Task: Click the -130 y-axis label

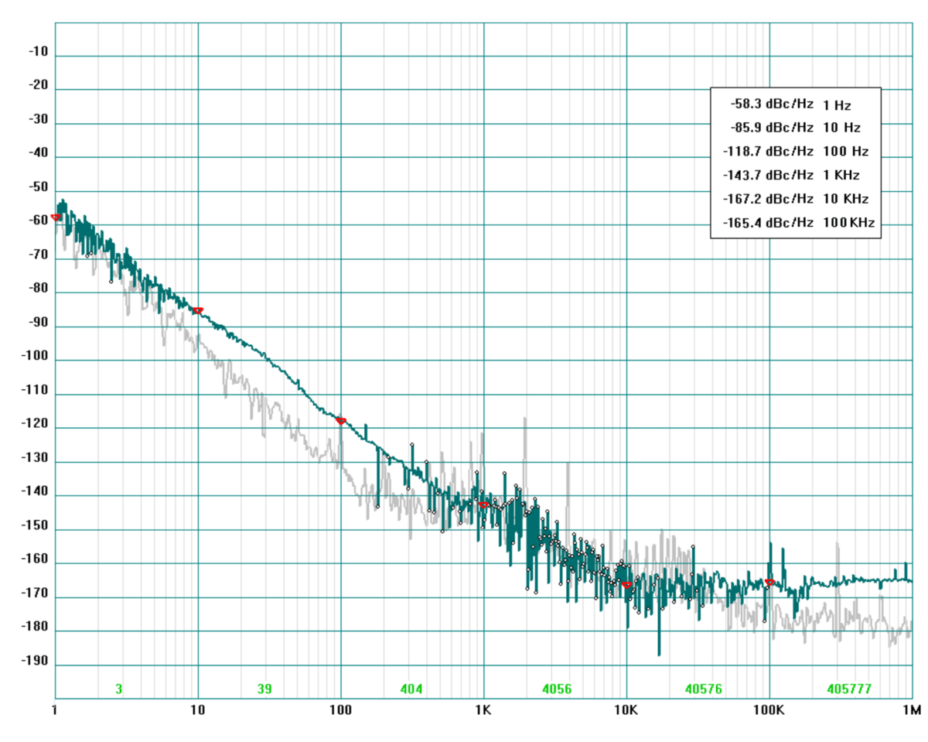Action: 36,459
